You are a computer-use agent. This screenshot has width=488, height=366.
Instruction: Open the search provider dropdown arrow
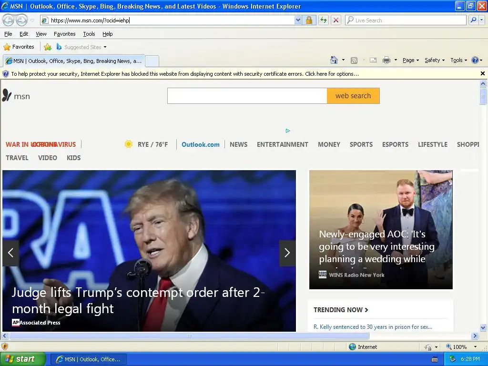pyautogui.click(x=481, y=20)
